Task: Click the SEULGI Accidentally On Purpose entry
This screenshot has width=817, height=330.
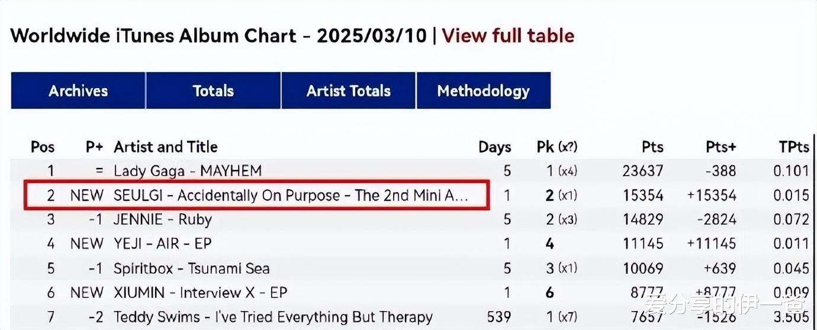Action: (x=291, y=195)
